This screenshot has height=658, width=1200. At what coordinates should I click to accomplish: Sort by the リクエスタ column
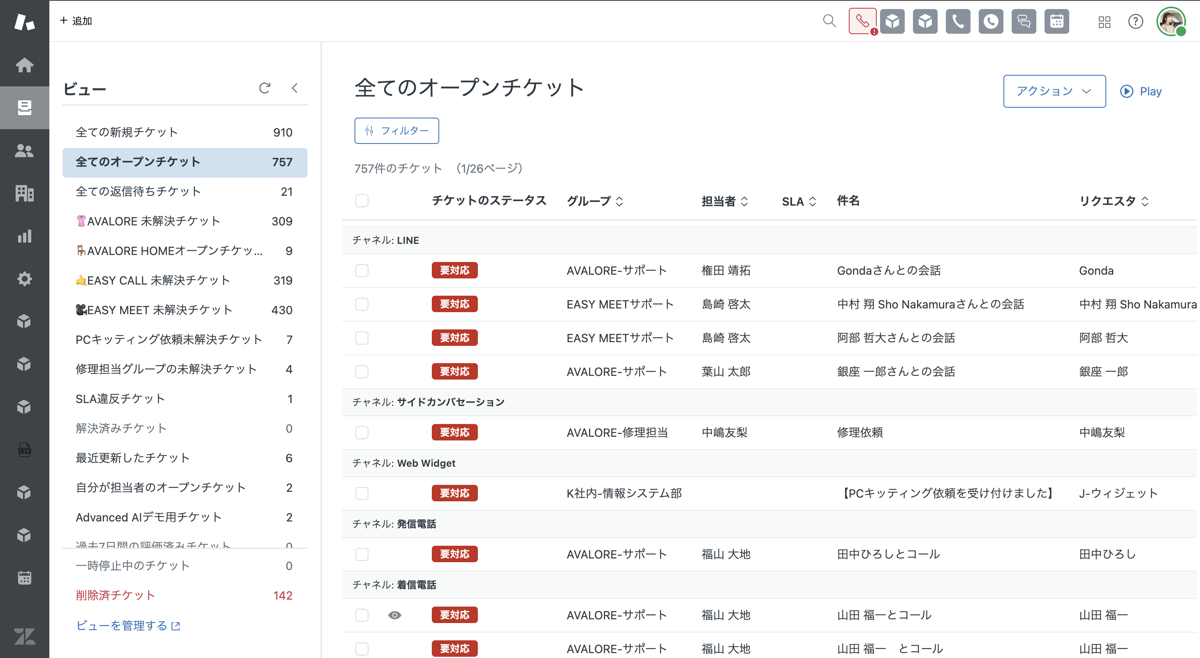pyautogui.click(x=1114, y=201)
